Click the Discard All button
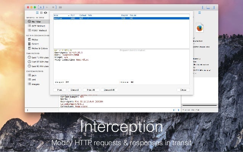Screen dimensions: 243x152 click(109, 90)
